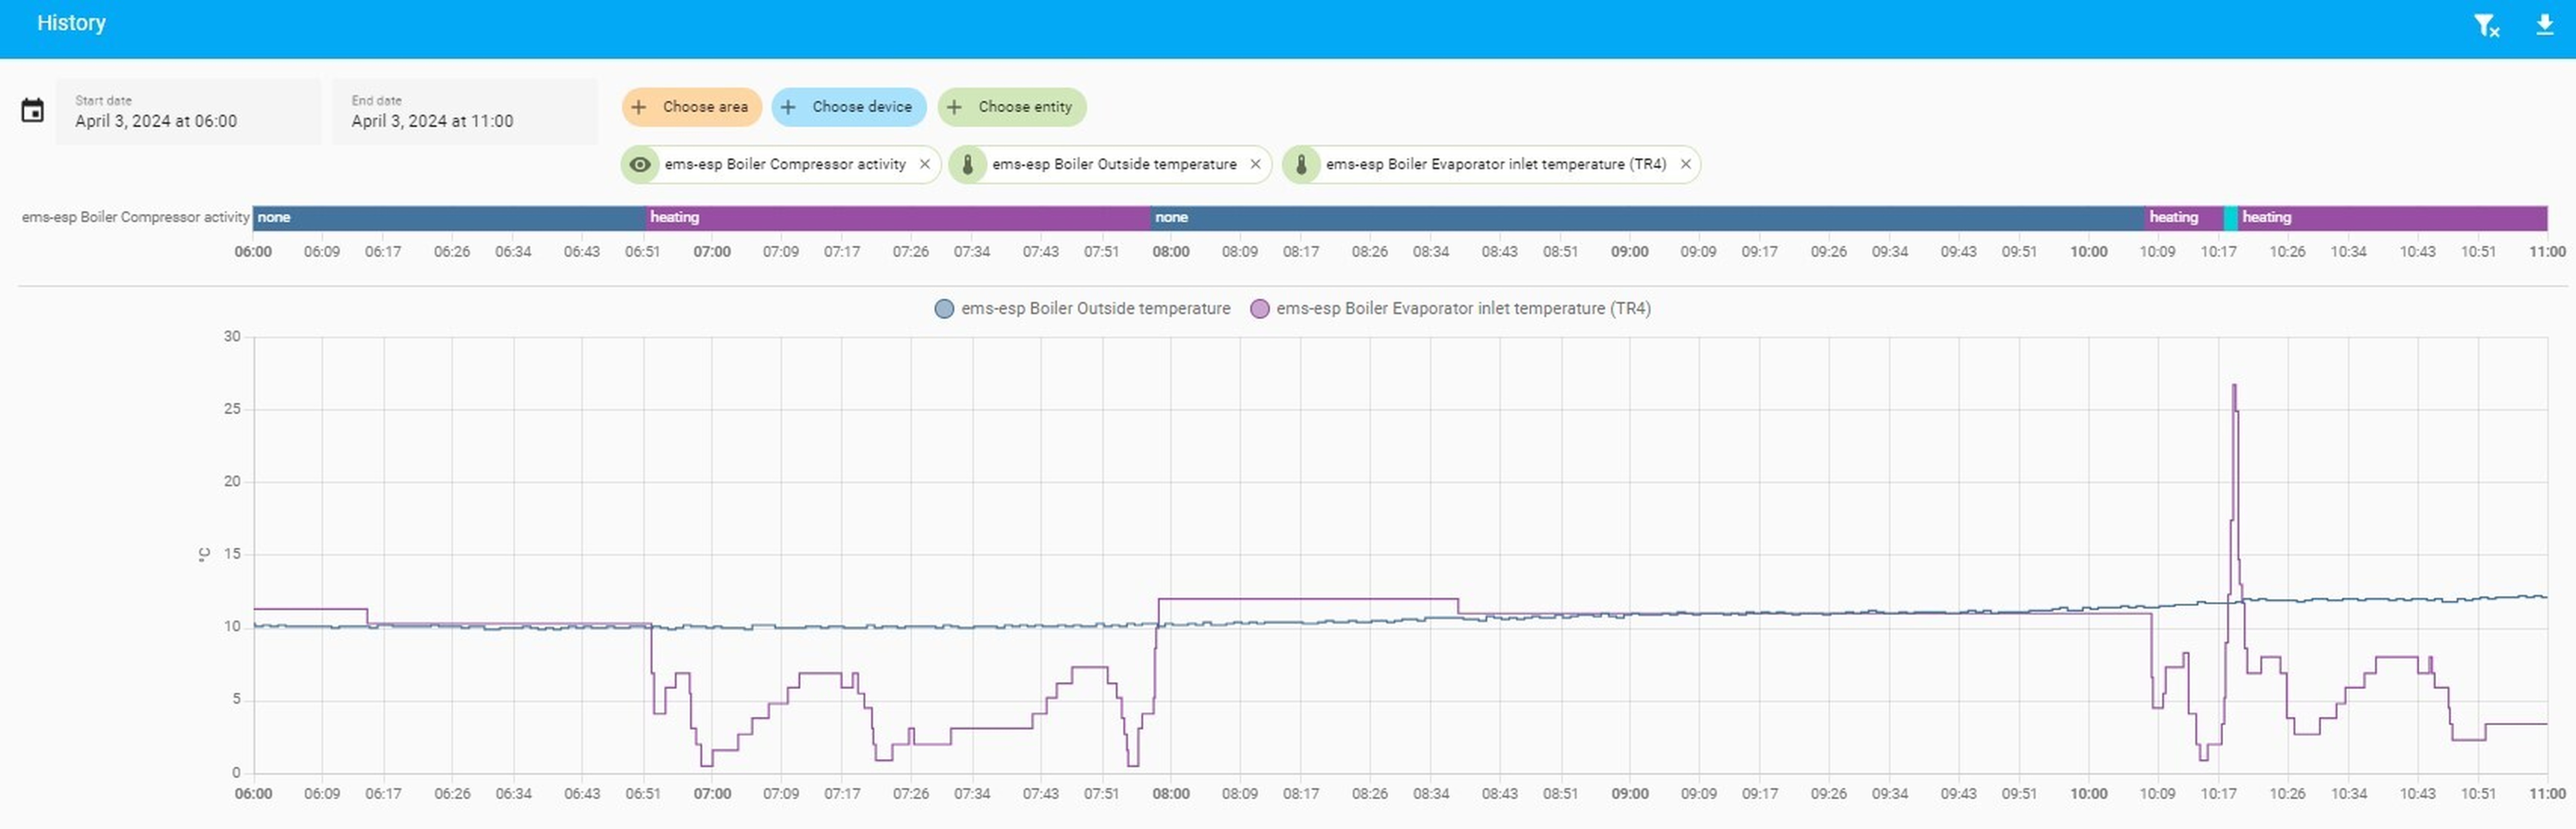
Task: Choose area button
Action: (692, 107)
